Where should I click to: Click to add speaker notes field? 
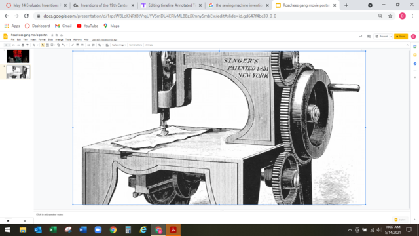(50, 214)
